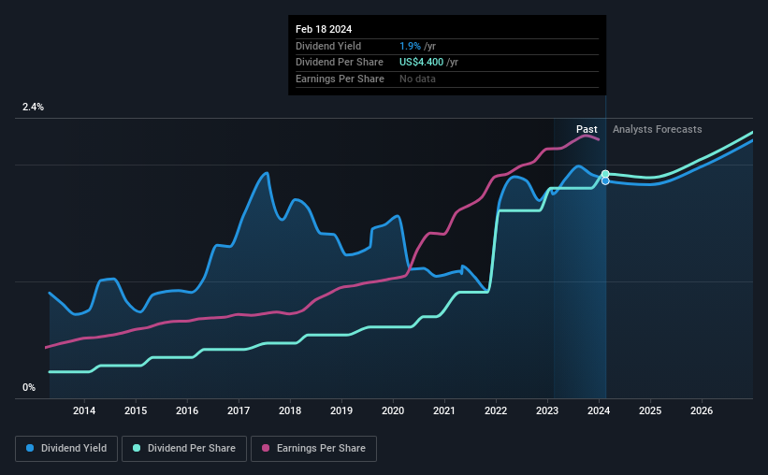Click the blue data point marker at Feb 2024
The height and width of the screenshot is (475, 768).
coord(605,181)
